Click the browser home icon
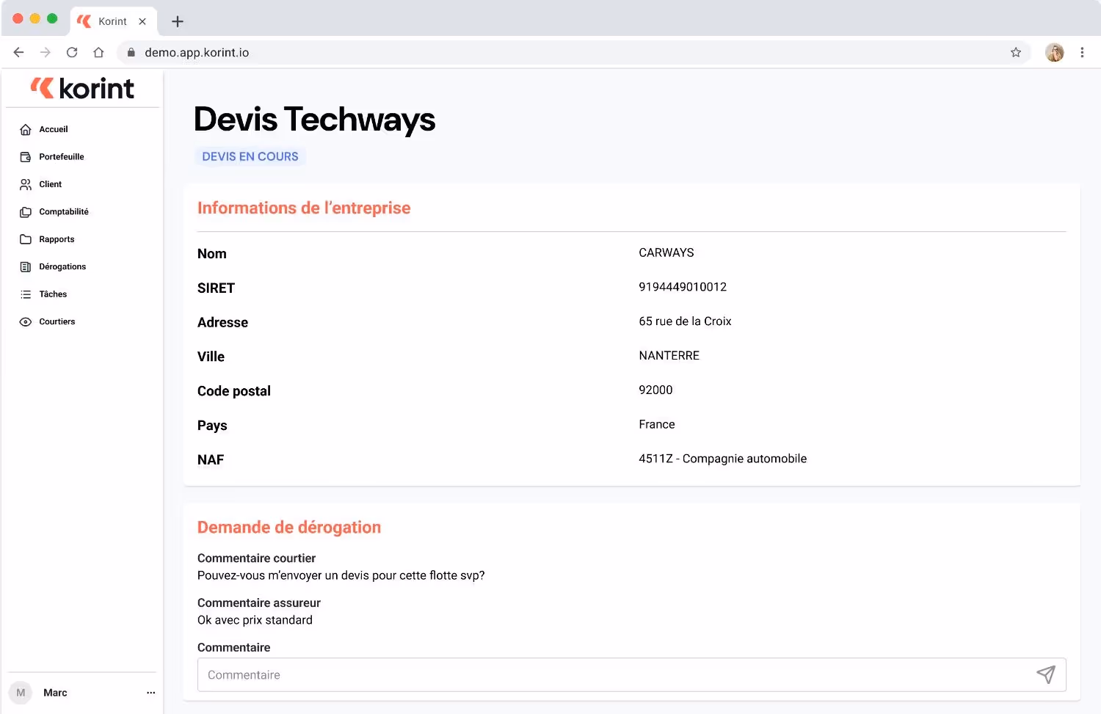This screenshot has width=1101, height=714. click(98, 52)
